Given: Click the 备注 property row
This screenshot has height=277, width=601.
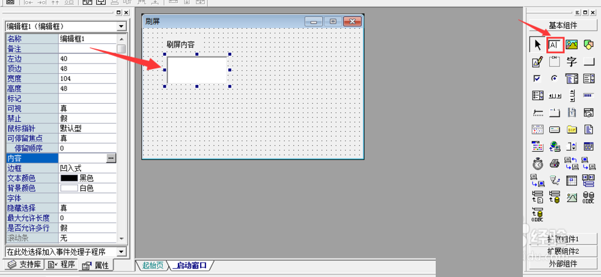Looking at the screenshot, I should coord(61,49).
